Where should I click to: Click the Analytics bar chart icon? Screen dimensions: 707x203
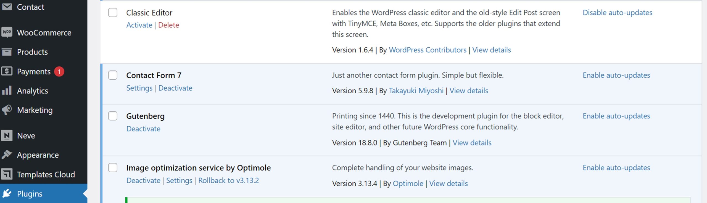click(7, 90)
